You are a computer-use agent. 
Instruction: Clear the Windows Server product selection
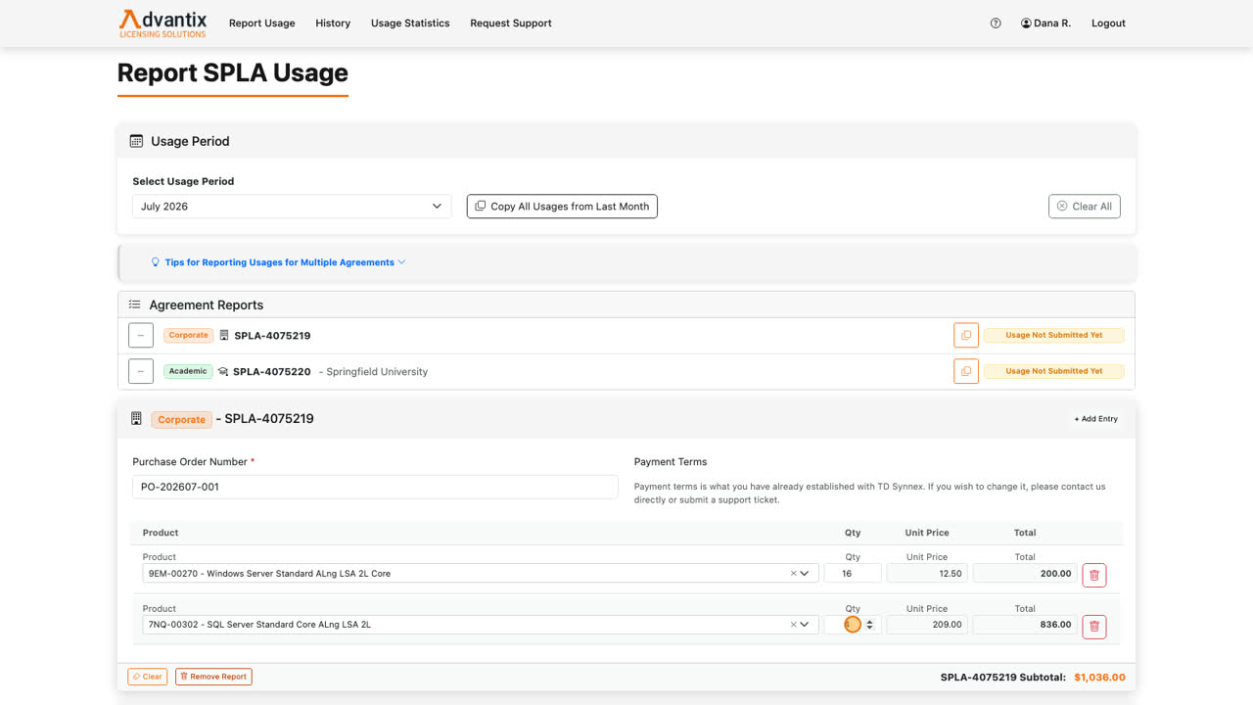793,574
